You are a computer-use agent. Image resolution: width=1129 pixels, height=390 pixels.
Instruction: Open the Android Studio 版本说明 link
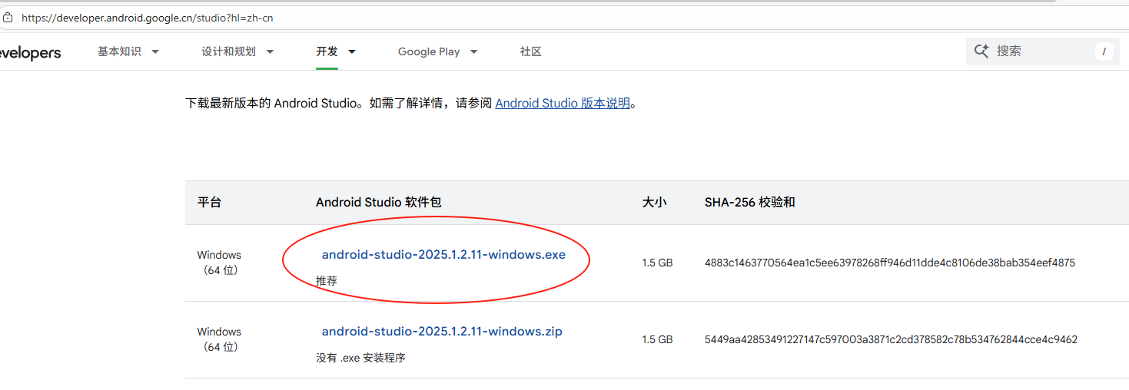(563, 103)
